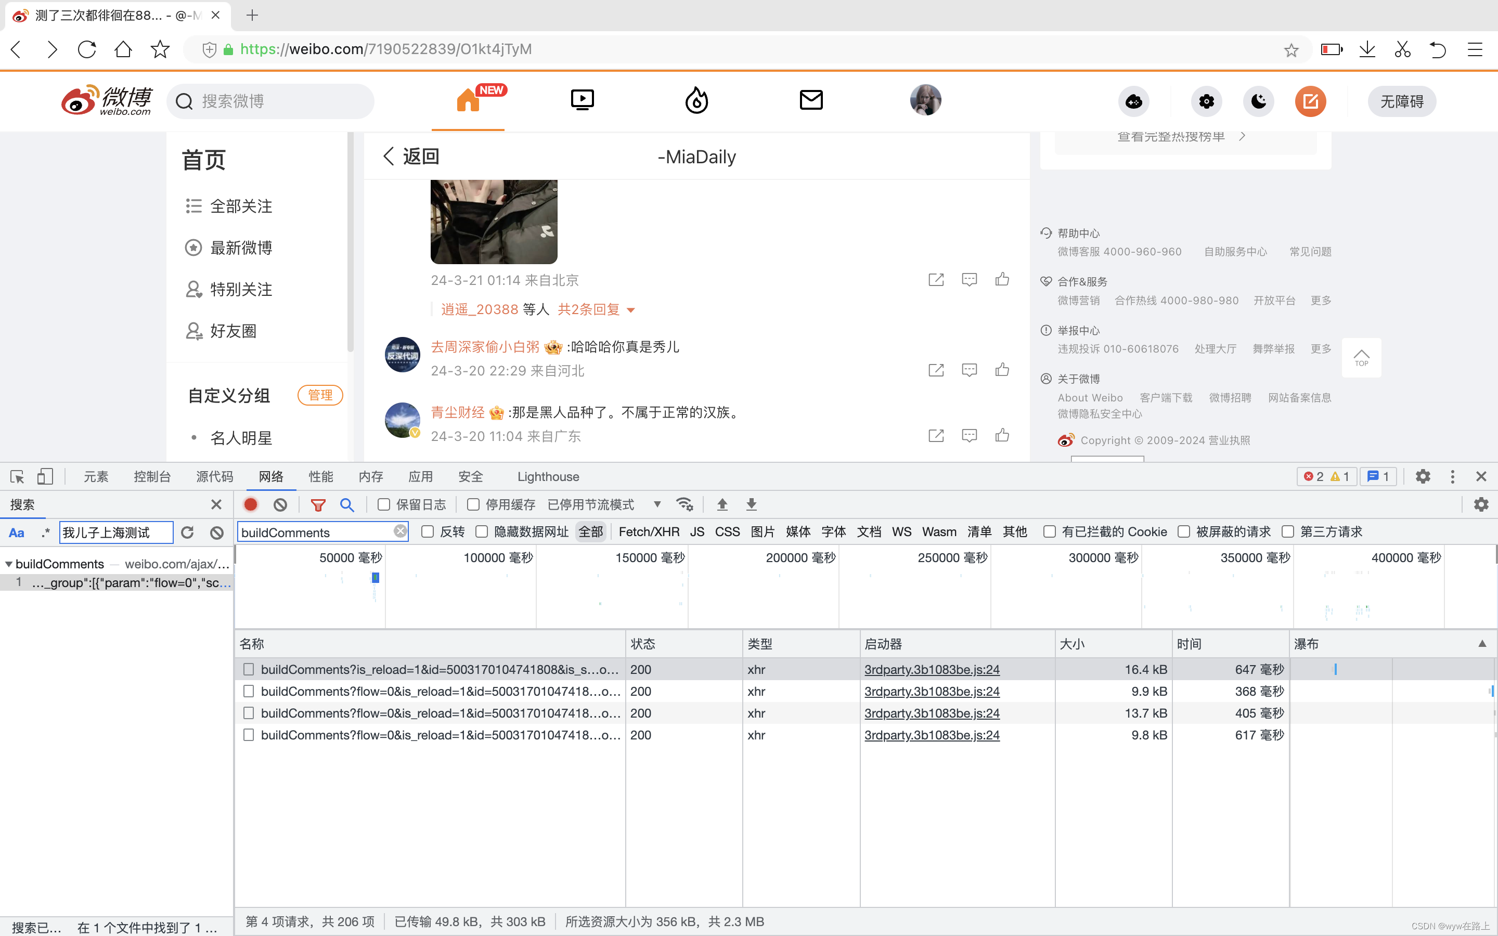Toggle 被屏蔽的请求 checkbox
Viewport: 1498px width, 936px height.
coord(1183,532)
